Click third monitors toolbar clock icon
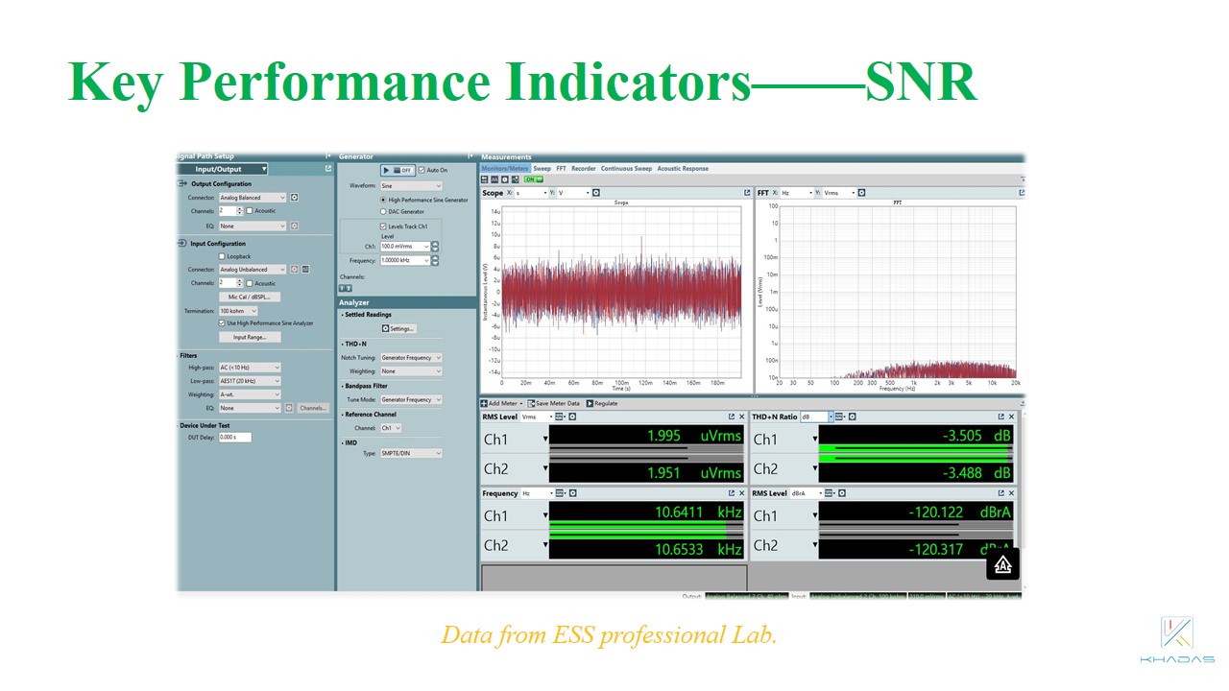Image resolution: width=1229 pixels, height=691 pixels. [x=505, y=179]
